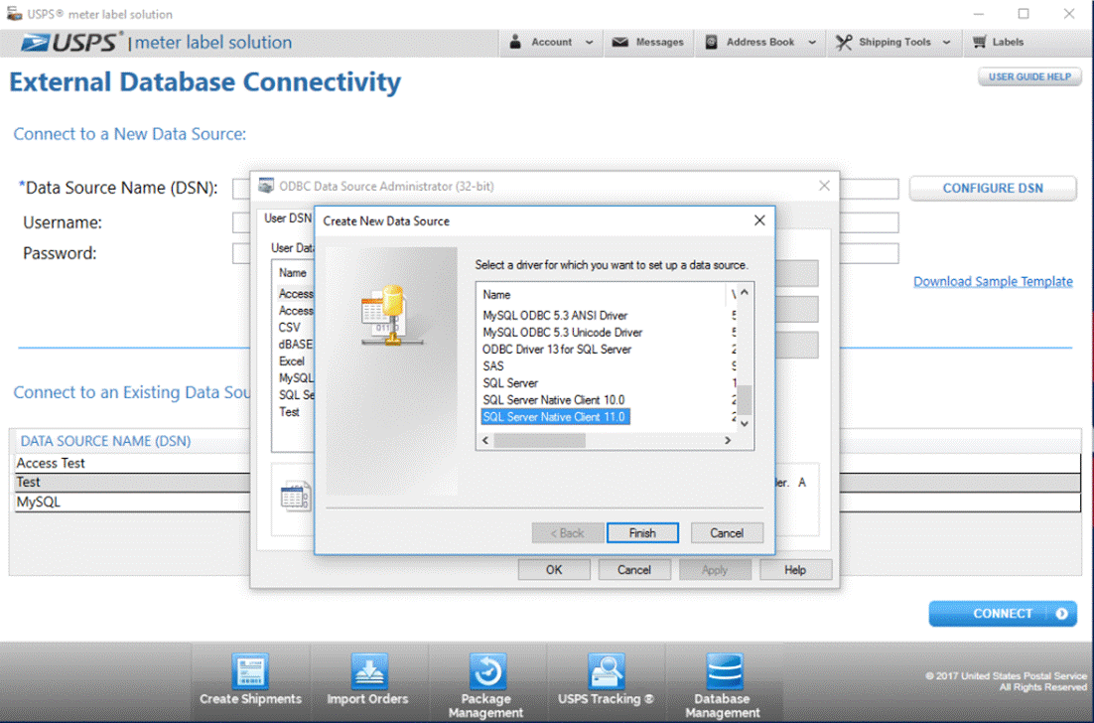Open the Address Book menu label
Image resolution: width=1094 pixels, height=723 pixels.
[x=760, y=42]
